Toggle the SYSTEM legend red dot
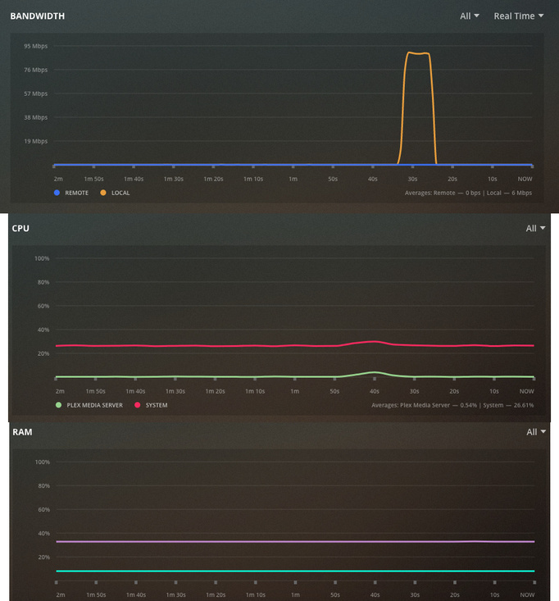The width and height of the screenshot is (559, 601). (x=137, y=405)
